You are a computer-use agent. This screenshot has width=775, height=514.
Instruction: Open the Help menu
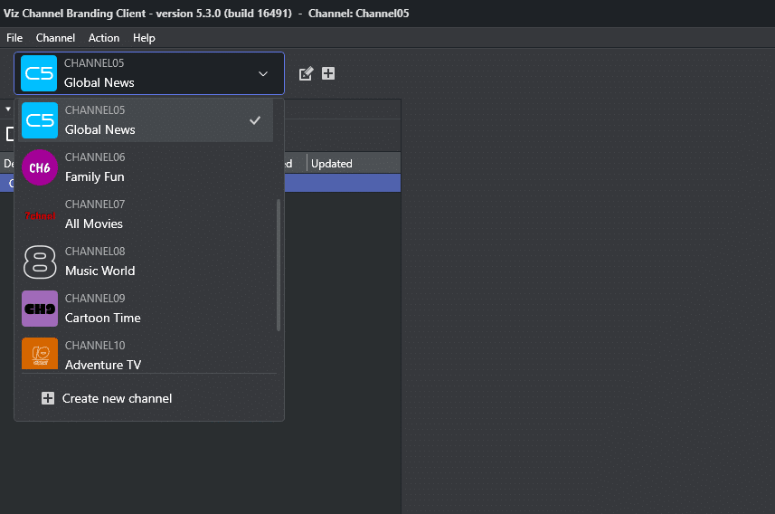(x=144, y=38)
